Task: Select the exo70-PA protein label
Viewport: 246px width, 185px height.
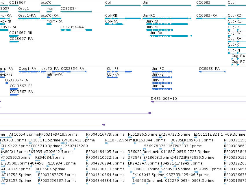Action: 50,69
